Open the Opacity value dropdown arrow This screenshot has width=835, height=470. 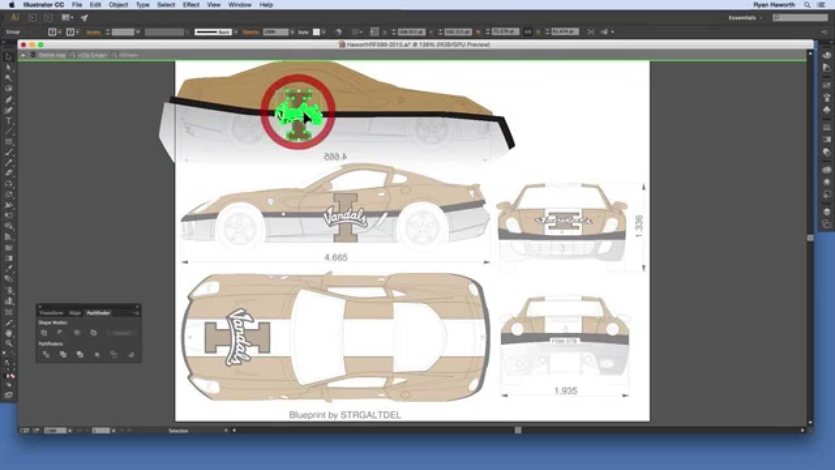tap(292, 31)
